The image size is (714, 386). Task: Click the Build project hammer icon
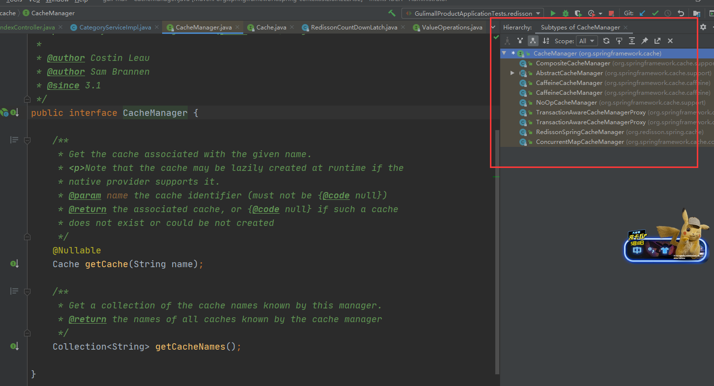tap(392, 13)
